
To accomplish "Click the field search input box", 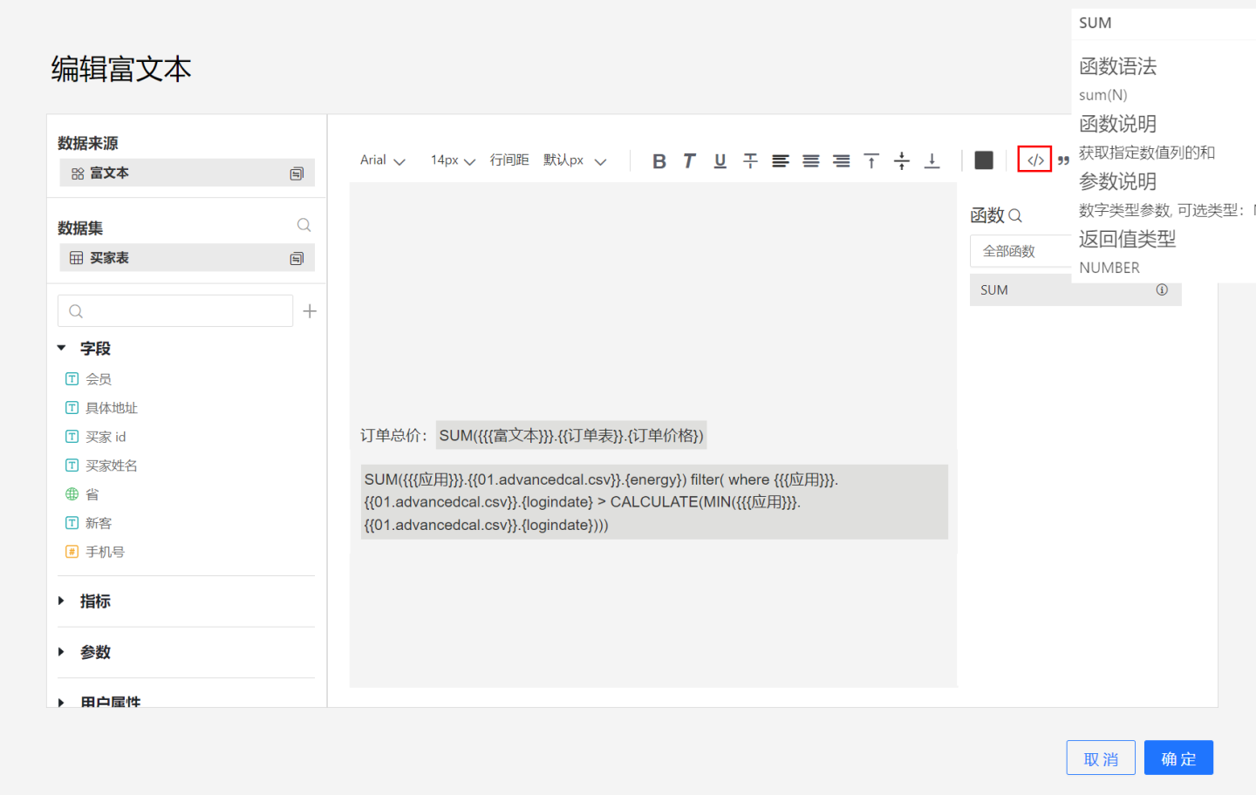I will 175,311.
